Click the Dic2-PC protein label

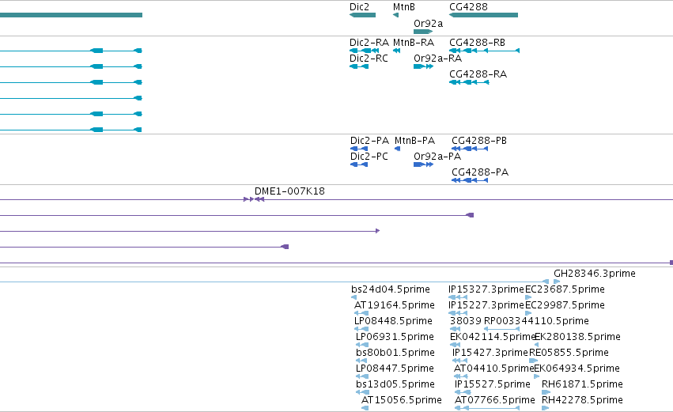click(369, 157)
